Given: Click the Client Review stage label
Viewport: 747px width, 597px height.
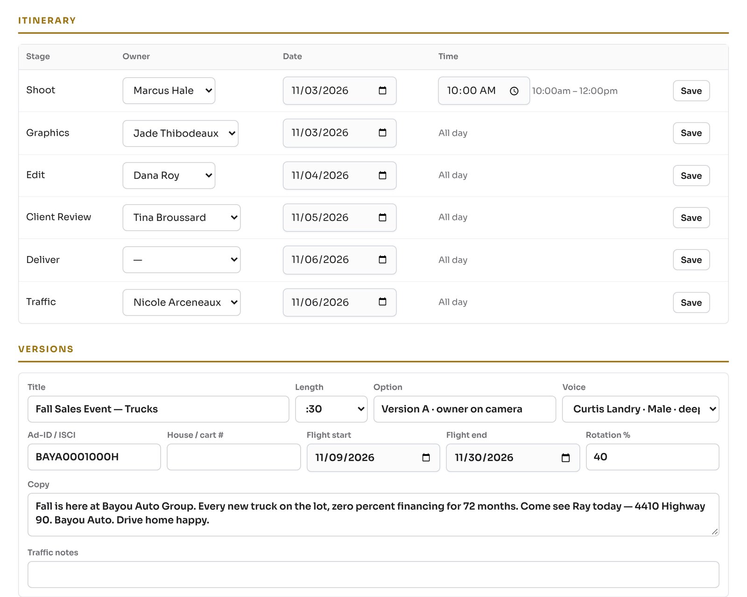Looking at the screenshot, I should point(59,217).
